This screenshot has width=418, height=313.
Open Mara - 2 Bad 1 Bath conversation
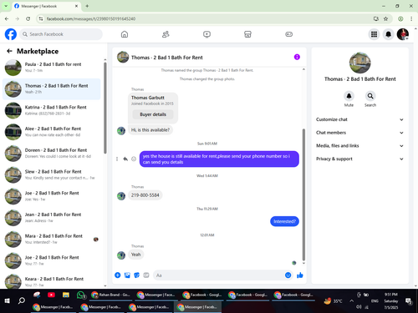[52, 239]
